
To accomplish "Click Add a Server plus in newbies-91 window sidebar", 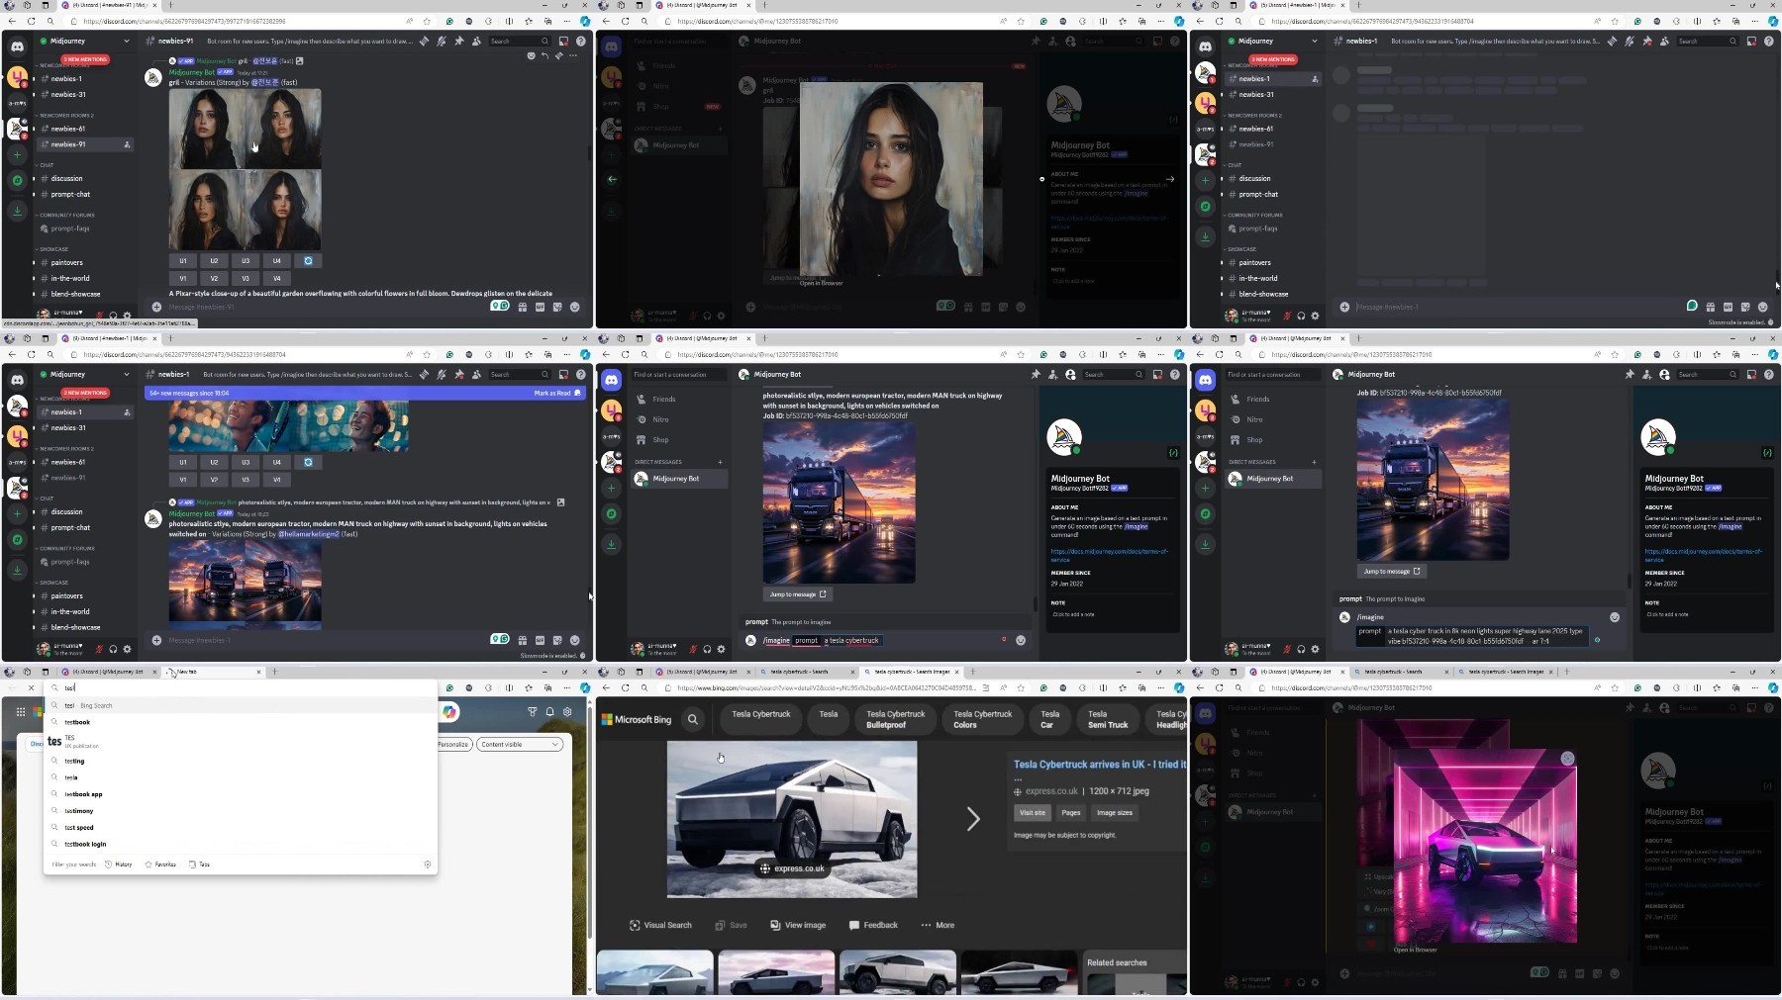I will click(x=17, y=154).
